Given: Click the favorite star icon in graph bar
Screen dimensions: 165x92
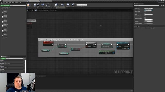Looking at the screenshot, I should tap(28, 10).
